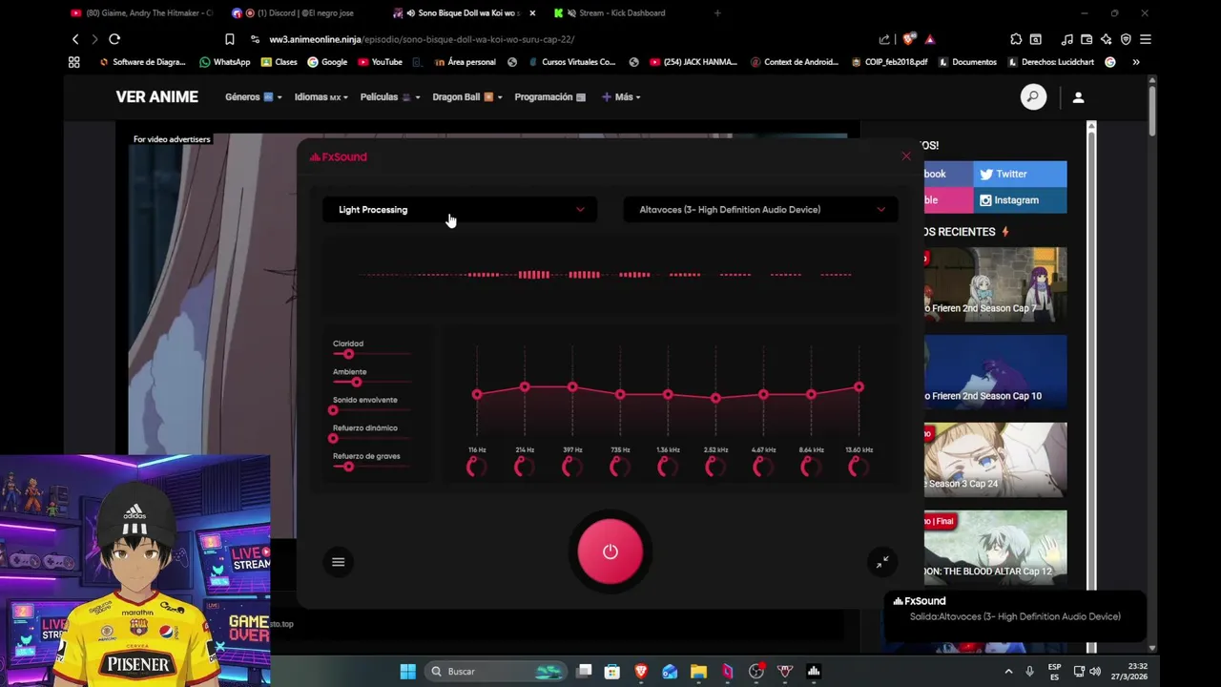
Task: Click the 735 Hz frequency knob
Action: [x=619, y=467]
